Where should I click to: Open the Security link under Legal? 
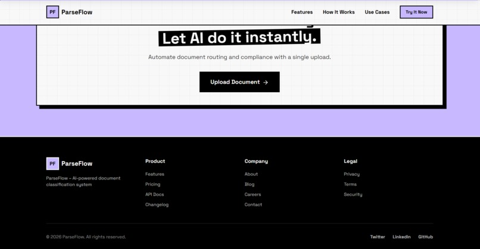point(353,194)
